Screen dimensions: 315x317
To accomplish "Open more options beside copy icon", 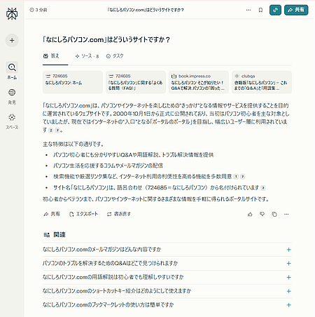I will click(x=286, y=214).
